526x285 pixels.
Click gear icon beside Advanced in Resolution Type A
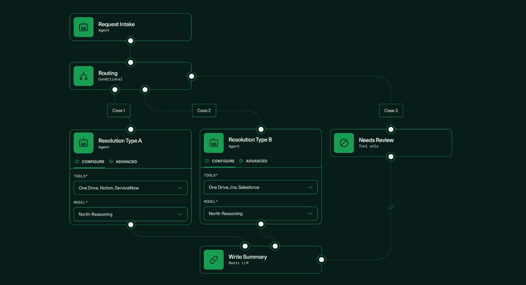(111, 162)
